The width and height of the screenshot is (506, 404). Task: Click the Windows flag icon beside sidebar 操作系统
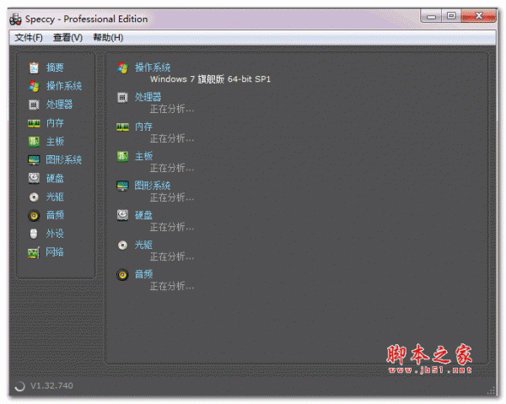(34, 86)
